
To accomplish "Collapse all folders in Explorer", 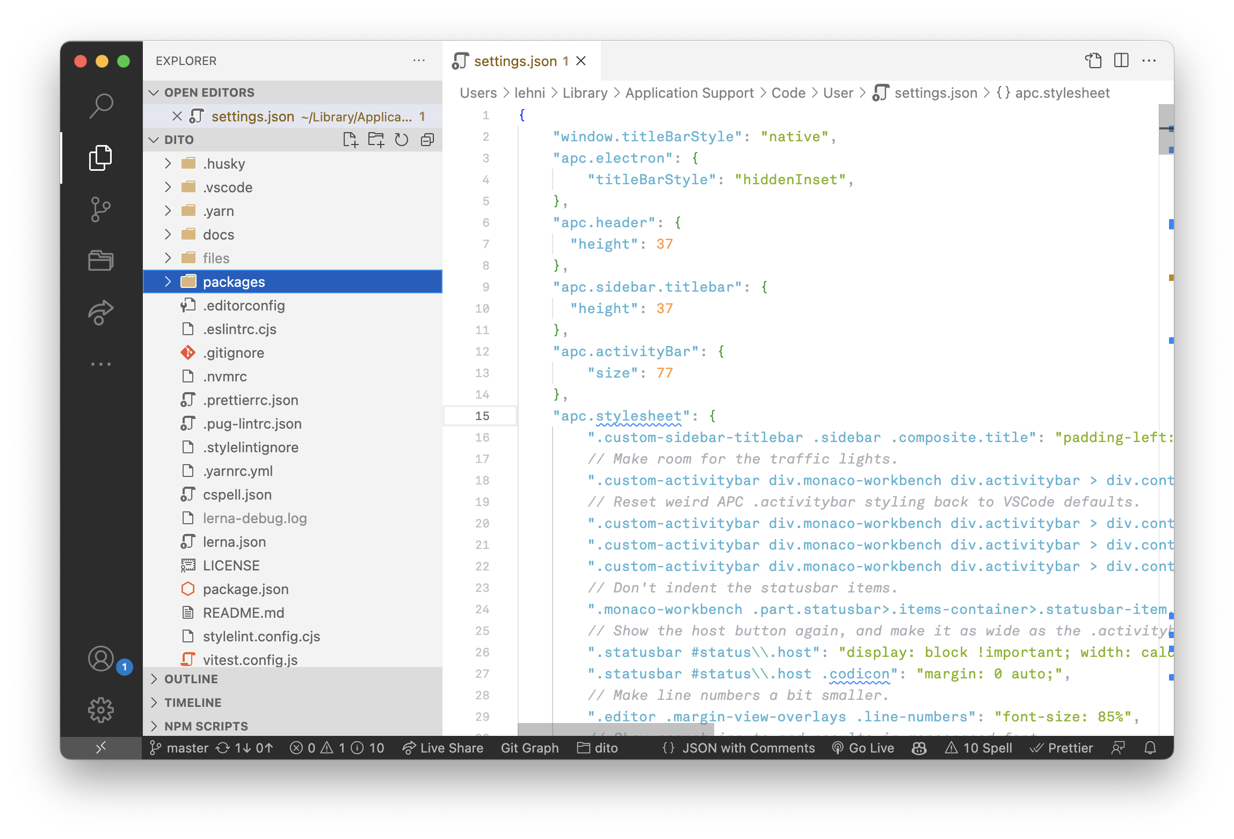I will tap(427, 139).
